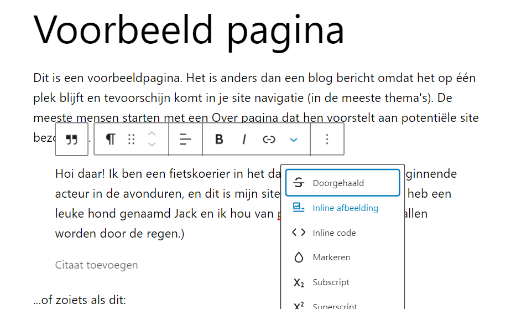Click the '…of zoiets als dit:' paragraph
The height and width of the screenshot is (309, 511).
click(80, 301)
